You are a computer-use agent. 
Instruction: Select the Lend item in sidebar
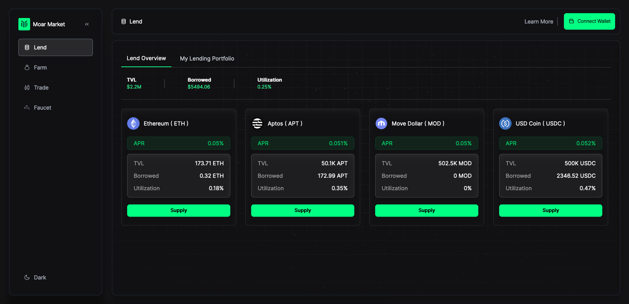55,47
